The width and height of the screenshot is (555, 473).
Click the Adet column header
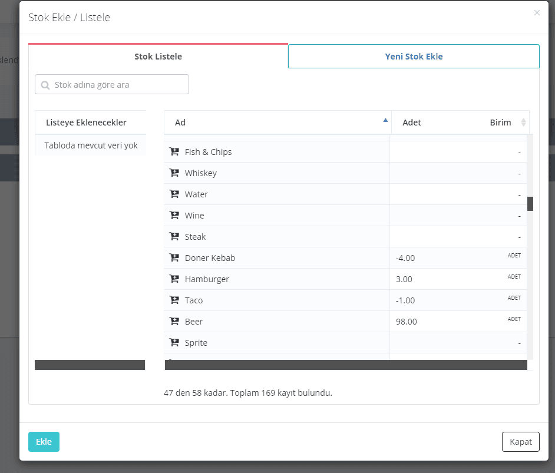412,123
